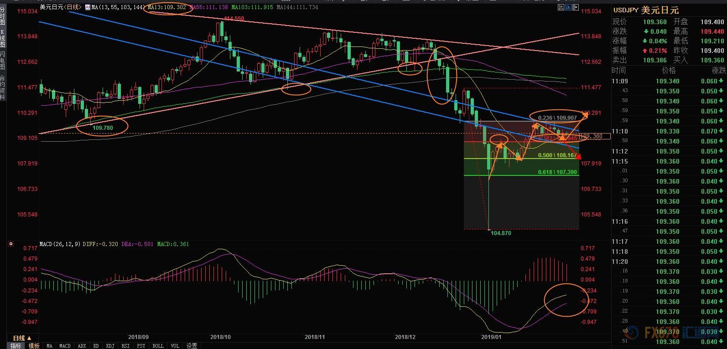Apply the PSY indicator
727x349 pixels.
tap(141, 346)
